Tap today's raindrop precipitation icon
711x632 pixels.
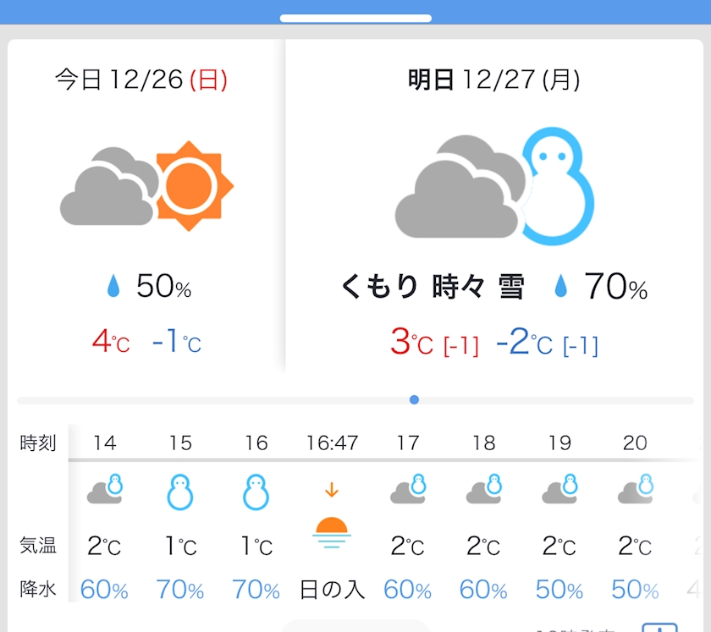pos(114,288)
